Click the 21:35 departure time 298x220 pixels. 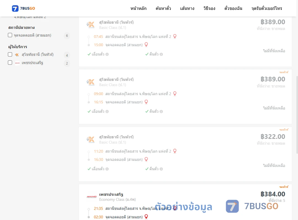click(x=99, y=208)
